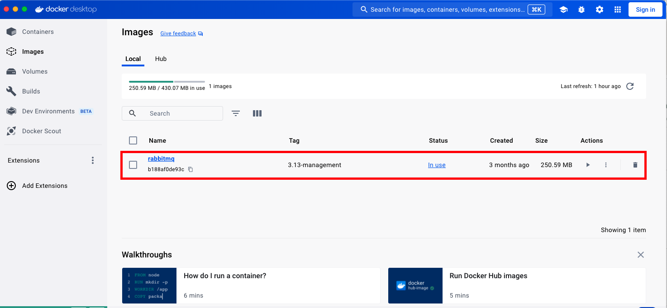Viewport: 667px width, 308px height.
Task: Open more actions menu for rabbitmq
Action: tap(606, 165)
